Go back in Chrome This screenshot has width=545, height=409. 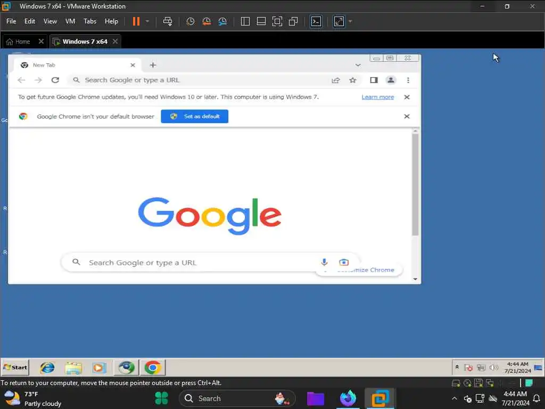[21, 80]
